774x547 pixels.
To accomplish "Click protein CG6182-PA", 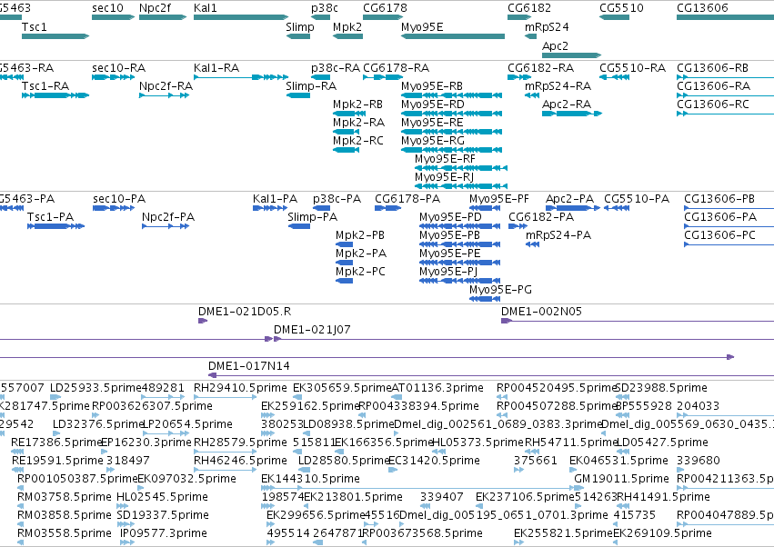I will click(518, 226).
